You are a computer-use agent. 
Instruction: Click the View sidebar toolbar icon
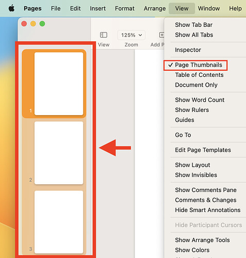[x=104, y=35]
